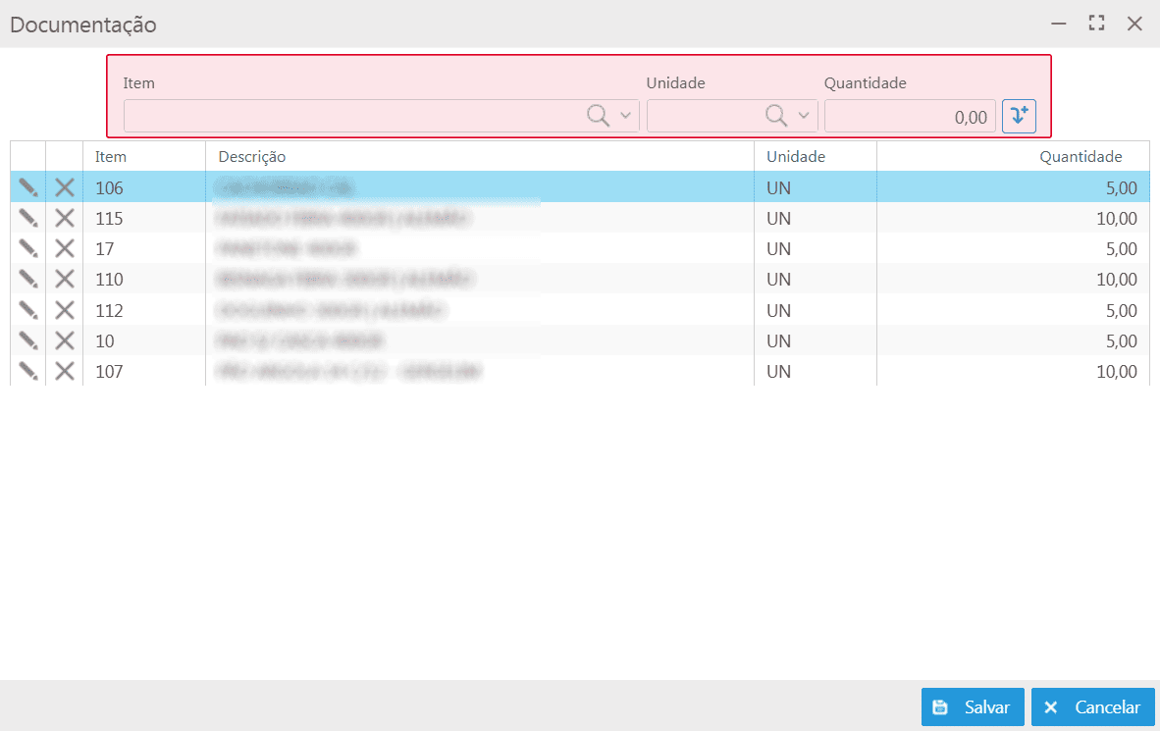Screen dimensions: 1160x731
Task: Click into the Quantidade input field
Action: pyautogui.click(x=909, y=116)
